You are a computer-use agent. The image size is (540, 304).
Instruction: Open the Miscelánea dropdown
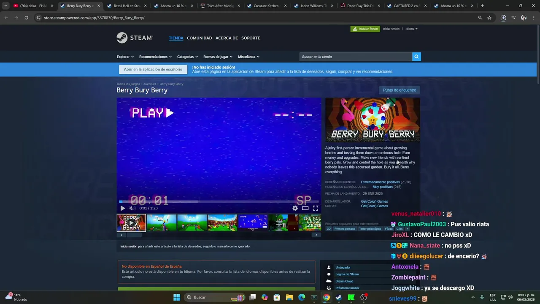(x=248, y=57)
